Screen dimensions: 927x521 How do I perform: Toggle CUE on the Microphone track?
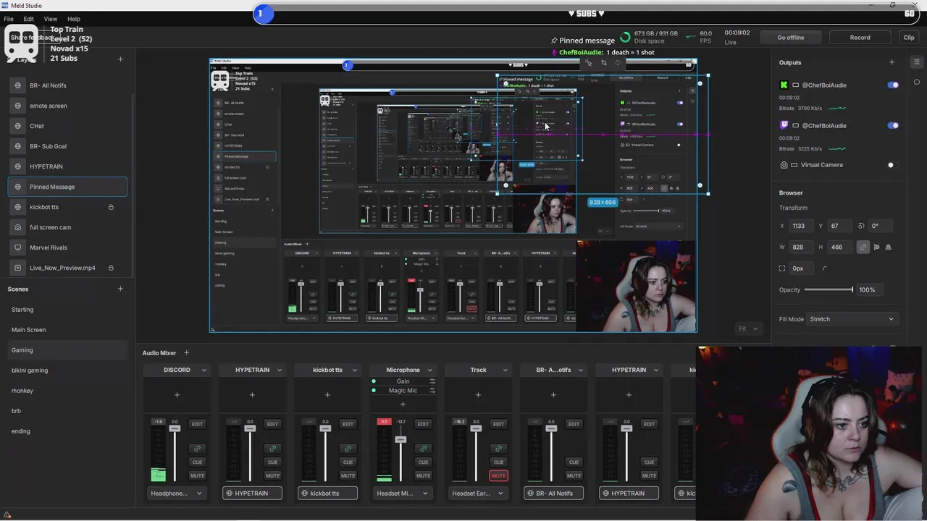point(423,462)
